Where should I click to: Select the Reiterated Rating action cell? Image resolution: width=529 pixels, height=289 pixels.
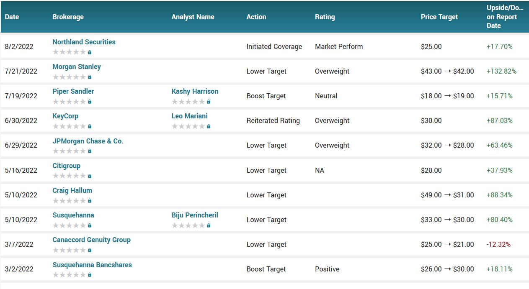click(x=273, y=120)
